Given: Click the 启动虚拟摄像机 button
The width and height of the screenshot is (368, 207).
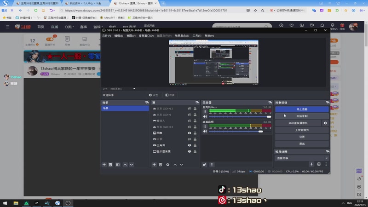Looking at the screenshot, I should point(298,123).
